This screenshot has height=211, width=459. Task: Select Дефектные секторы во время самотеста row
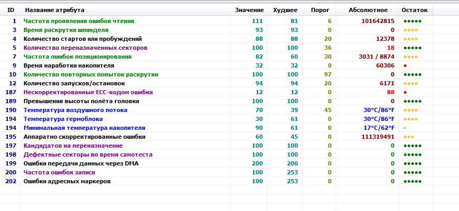point(88,154)
